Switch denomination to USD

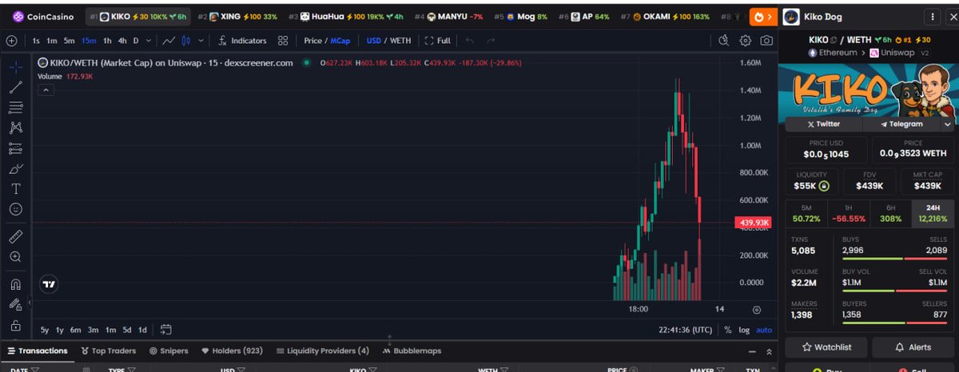click(373, 41)
